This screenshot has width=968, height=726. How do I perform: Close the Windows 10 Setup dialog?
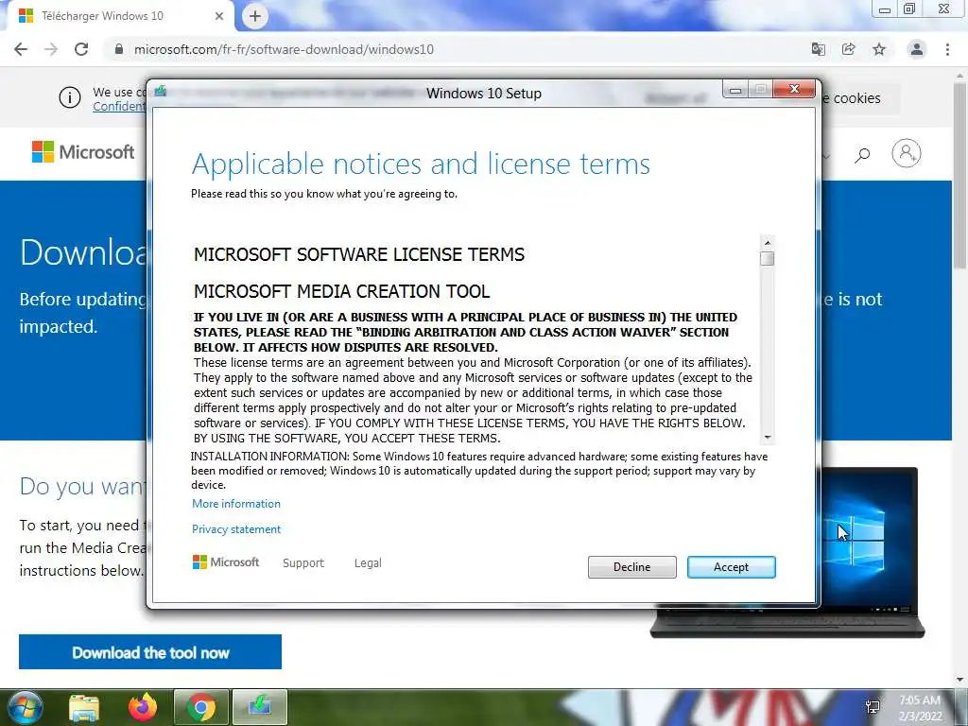(x=794, y=90)
